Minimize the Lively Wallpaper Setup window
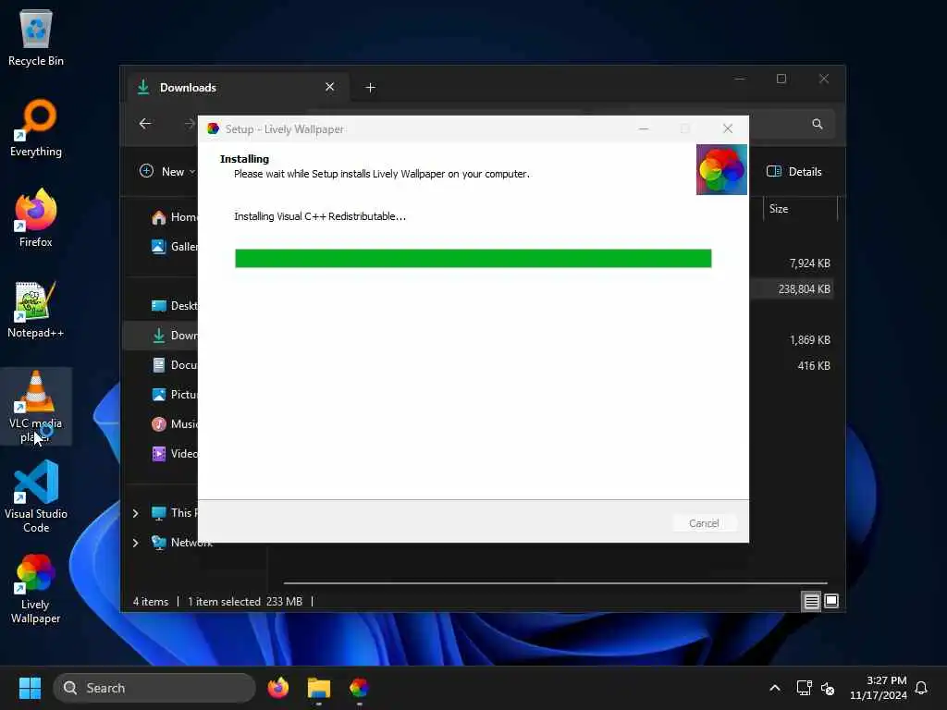 click(644, 129)
